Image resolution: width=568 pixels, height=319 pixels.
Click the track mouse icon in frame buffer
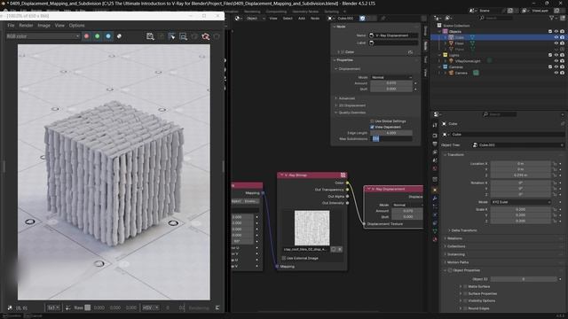pyautogui.click(x=172, y=36)
